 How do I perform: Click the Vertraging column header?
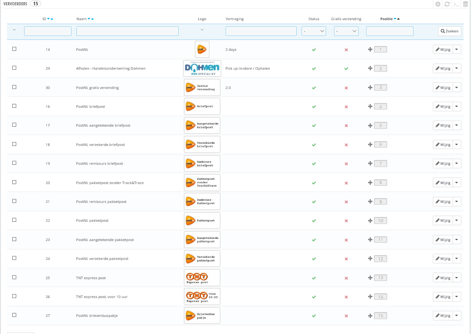point(234,19)
